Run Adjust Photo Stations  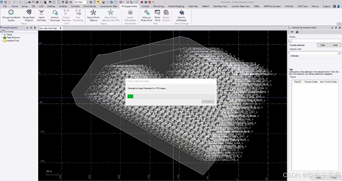point(93,15)
